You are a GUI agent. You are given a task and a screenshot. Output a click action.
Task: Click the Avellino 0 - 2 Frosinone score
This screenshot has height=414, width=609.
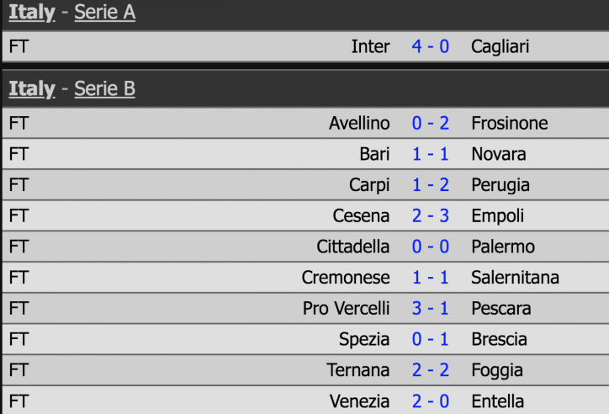[431, 124]
